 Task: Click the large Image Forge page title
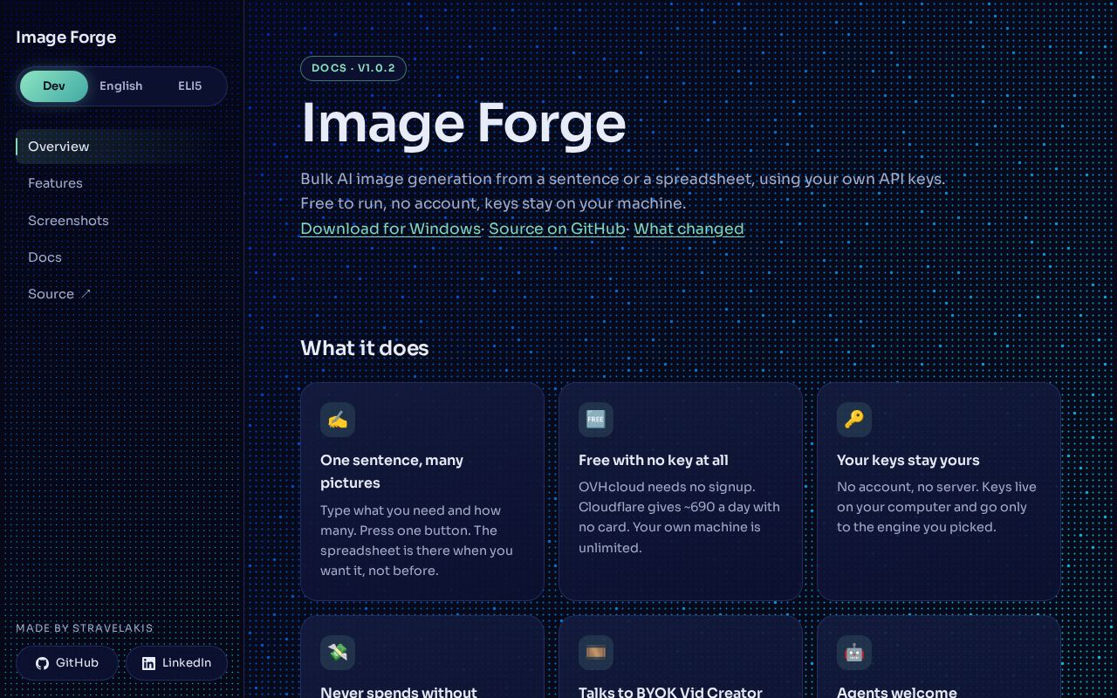click(x=463, y=123)
